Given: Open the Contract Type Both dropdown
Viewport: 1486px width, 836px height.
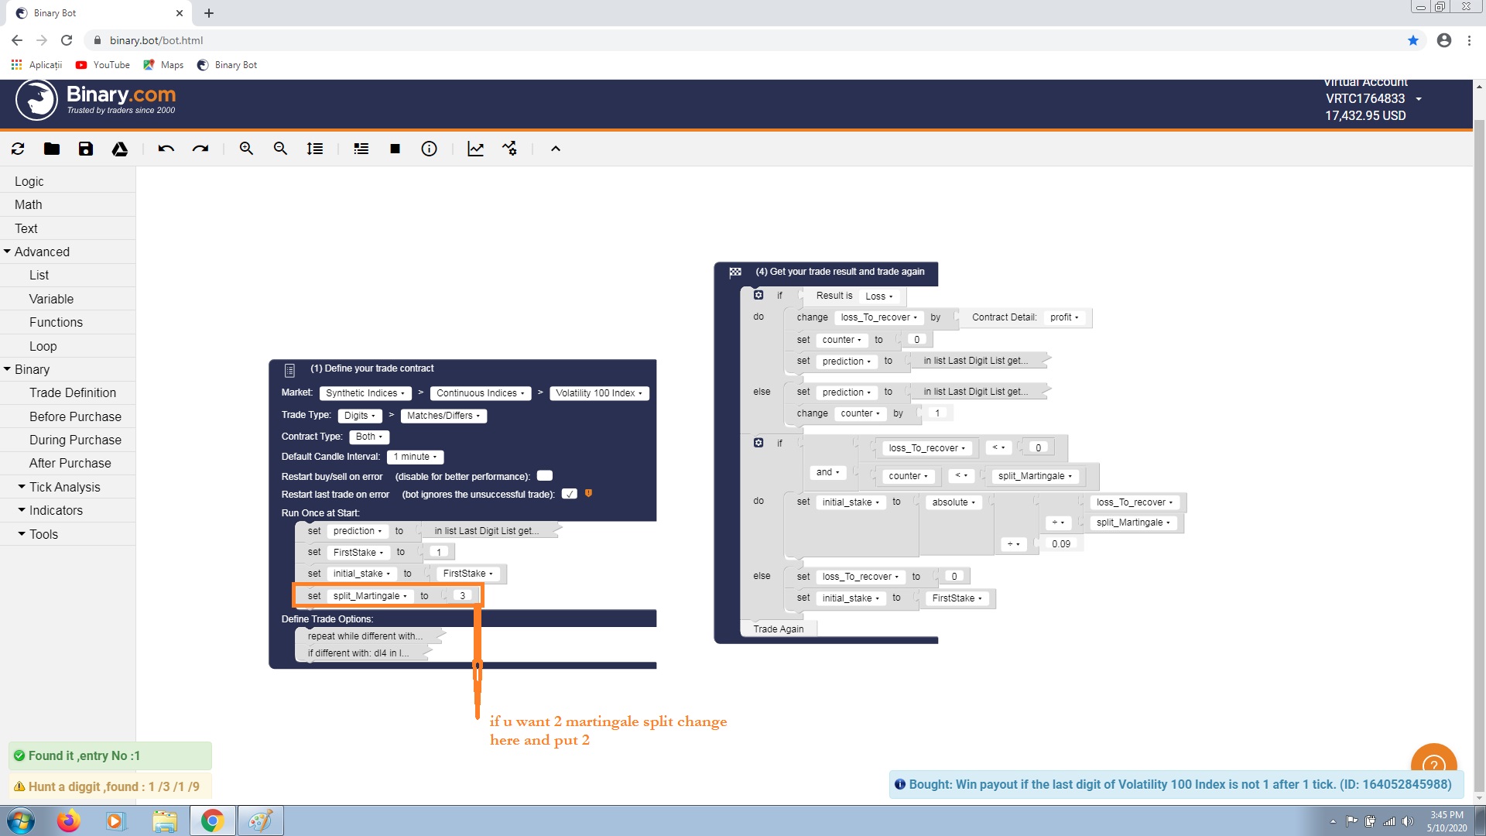Looking at the screenshot, I should pos(369,437).
